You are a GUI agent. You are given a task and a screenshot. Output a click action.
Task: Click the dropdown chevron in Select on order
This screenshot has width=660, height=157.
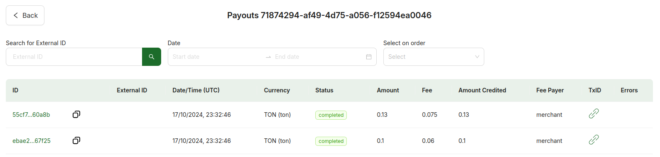(x=477, y=57)
